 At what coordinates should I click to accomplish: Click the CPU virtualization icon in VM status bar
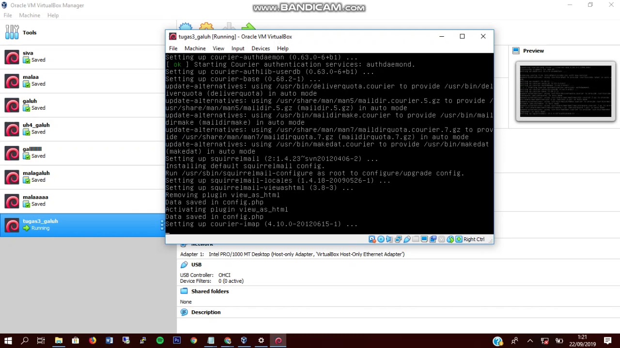coord(442,239)
